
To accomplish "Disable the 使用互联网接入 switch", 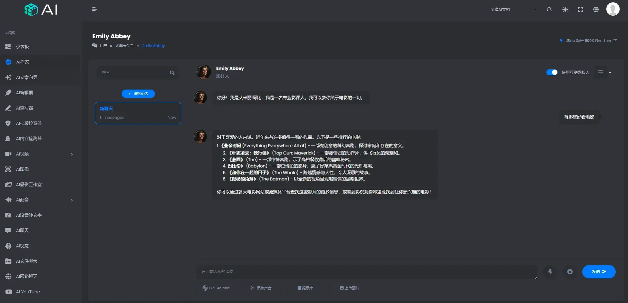I will 552,72.
